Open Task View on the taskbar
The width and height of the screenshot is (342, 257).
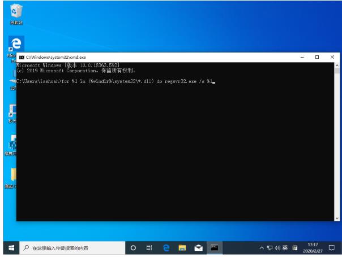[149, 247]
